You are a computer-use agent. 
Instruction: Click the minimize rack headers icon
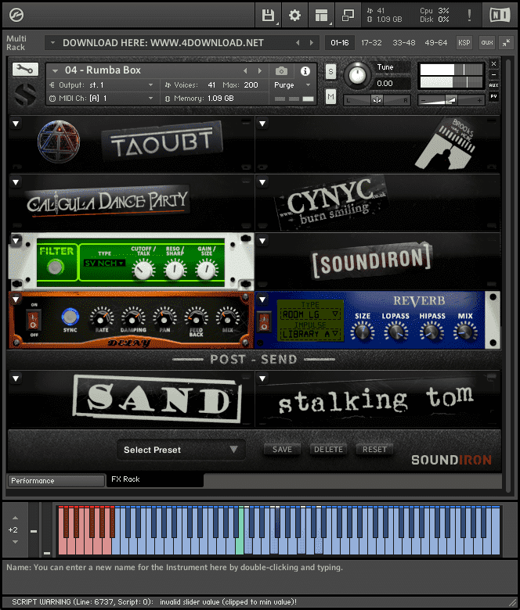(507, 43)
